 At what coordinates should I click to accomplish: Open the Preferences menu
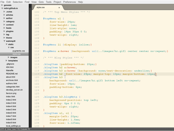point(69,2)
